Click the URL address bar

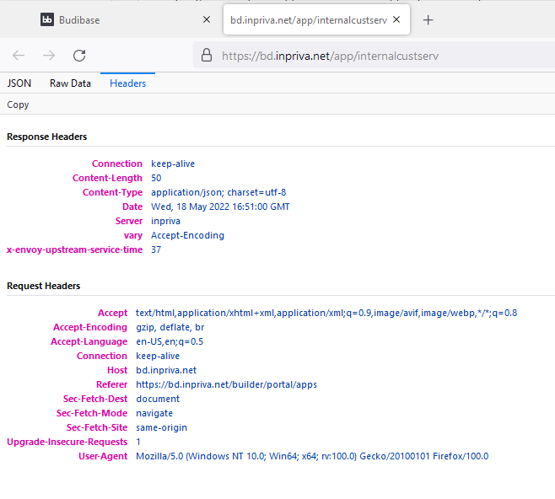(x=374, y=56)
